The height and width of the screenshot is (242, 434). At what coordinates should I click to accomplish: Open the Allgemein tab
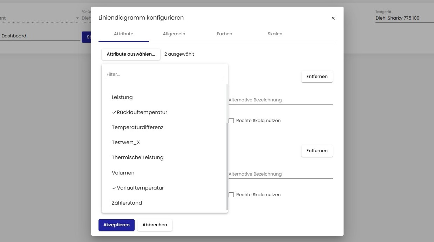tap(174, 34)
